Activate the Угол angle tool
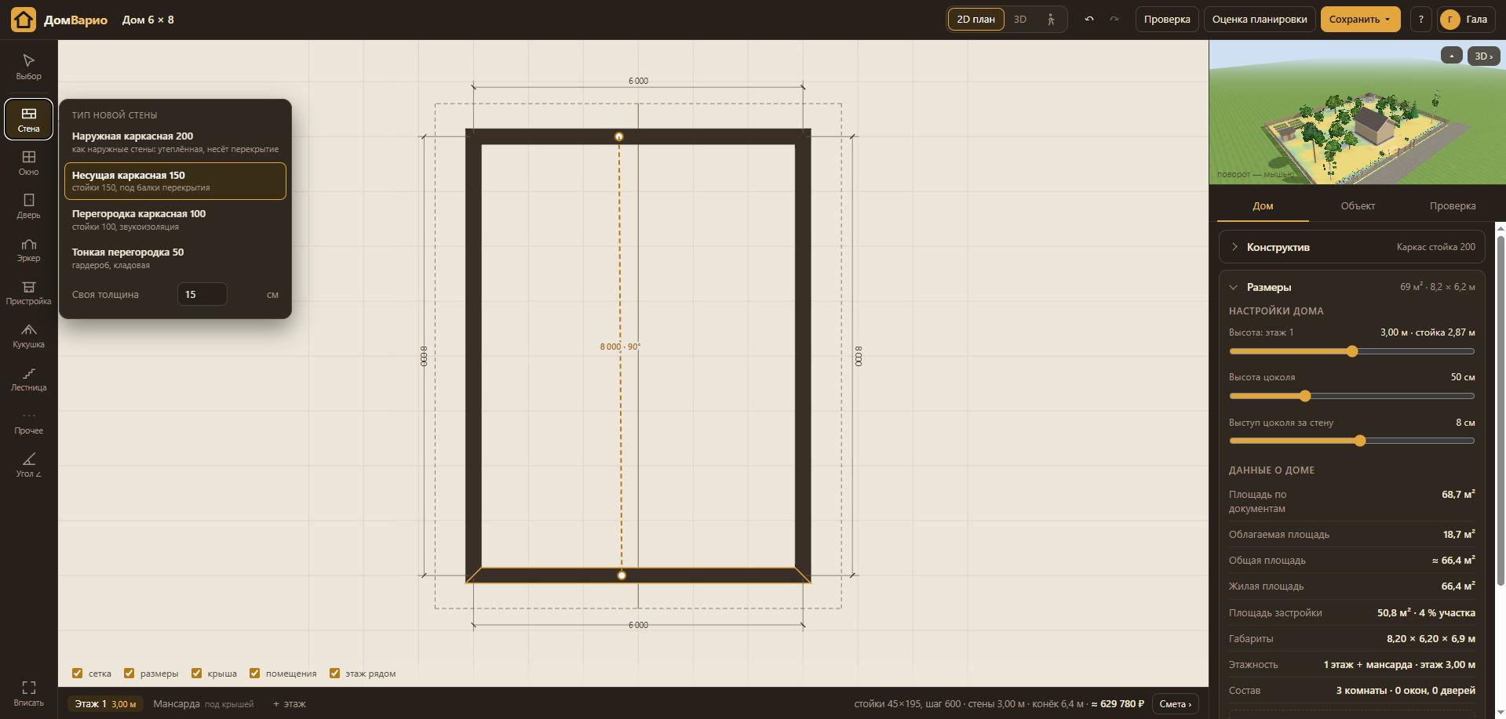1506x719 pixels. [x=28, y=465]
